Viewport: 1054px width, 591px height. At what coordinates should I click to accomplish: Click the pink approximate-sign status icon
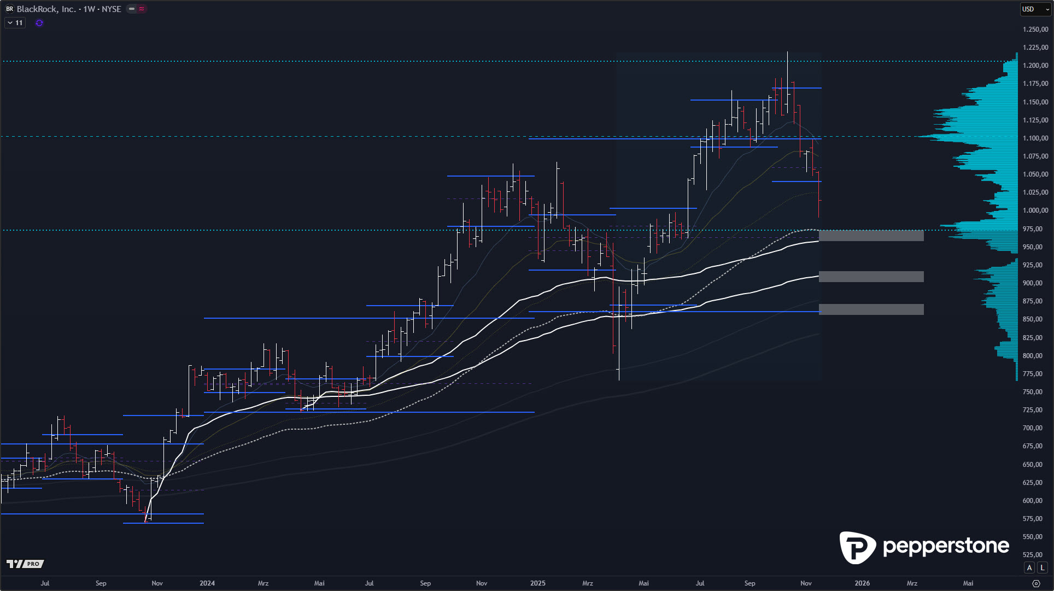pos(142,9)
